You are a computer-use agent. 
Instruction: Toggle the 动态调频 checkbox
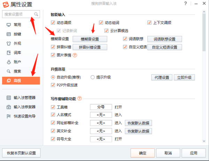53,23
